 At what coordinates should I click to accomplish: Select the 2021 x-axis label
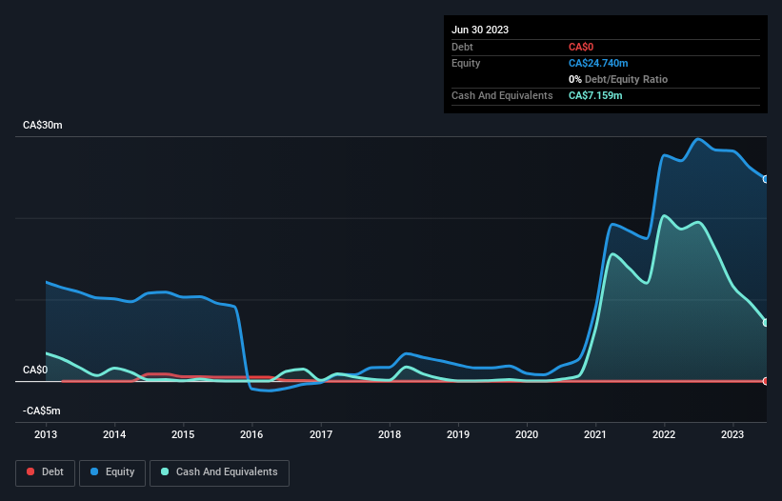tap(595, 434)
